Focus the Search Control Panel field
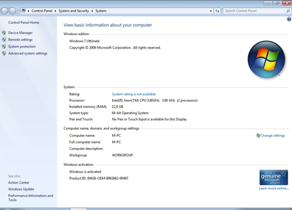Screen dimensions: 292x210 [x=254, y=11]
